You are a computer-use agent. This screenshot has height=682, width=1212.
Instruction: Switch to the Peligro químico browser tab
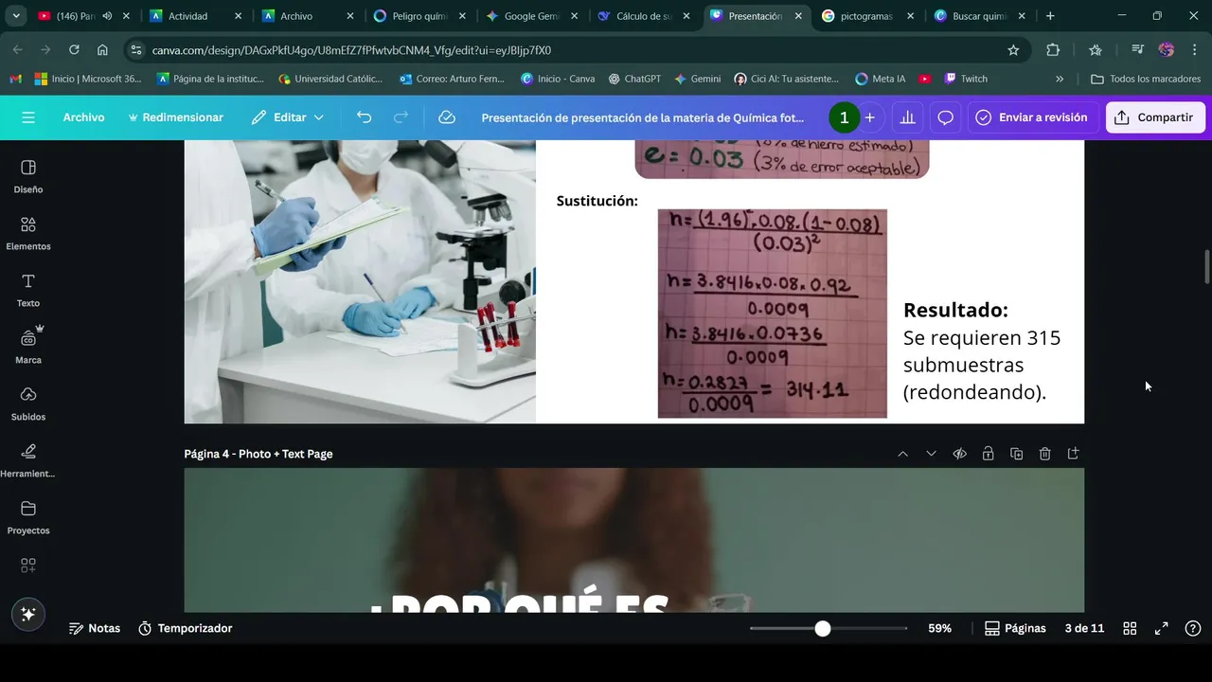(420, 16)
